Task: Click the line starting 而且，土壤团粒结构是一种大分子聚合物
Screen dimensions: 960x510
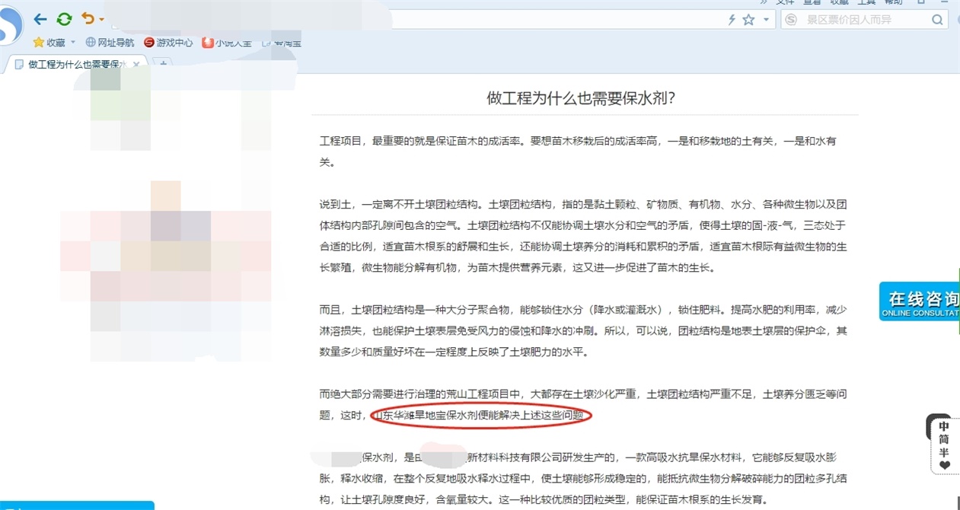Action: tap(583, 310)
